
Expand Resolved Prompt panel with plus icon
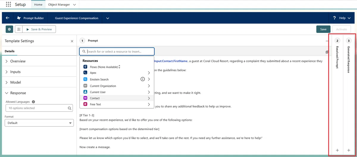point(337,150)
